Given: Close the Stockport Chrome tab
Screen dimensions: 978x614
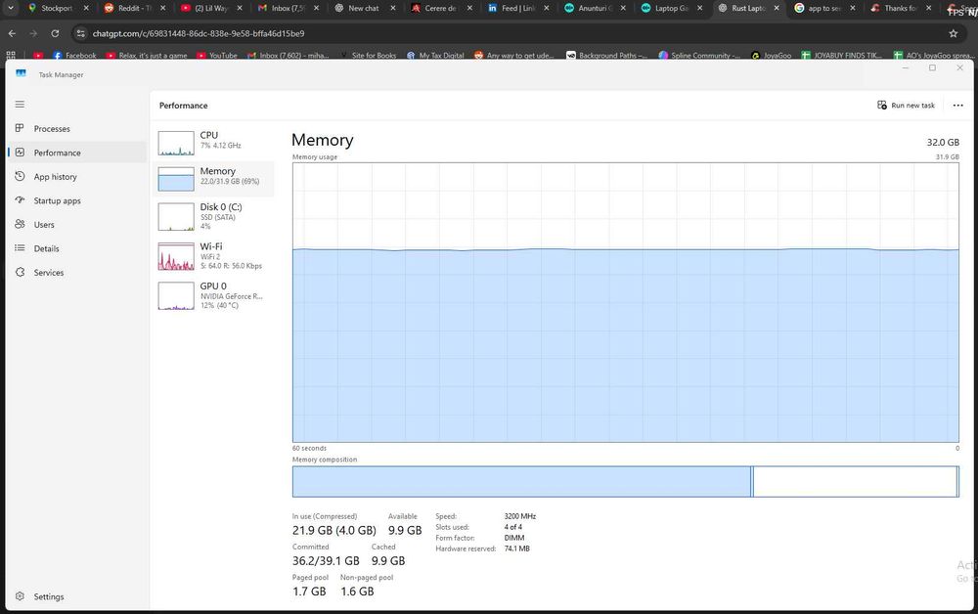Looking at the screenshot, I should 86,8.
